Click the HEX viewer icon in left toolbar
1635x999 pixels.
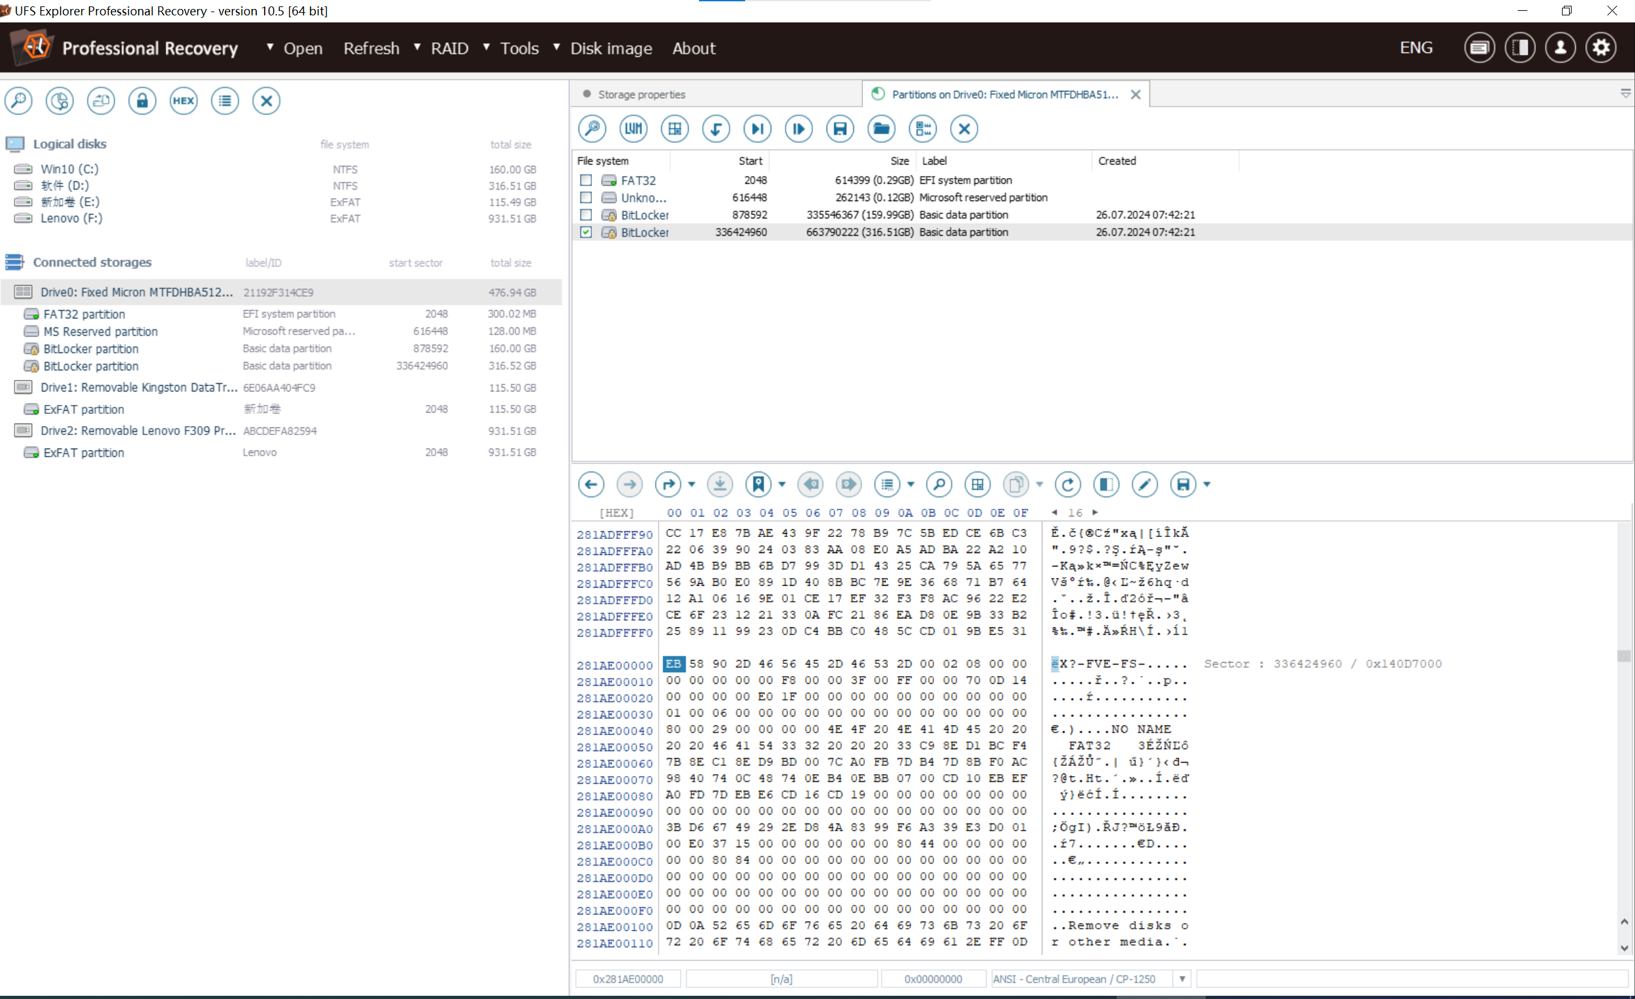tap(183, 101)
